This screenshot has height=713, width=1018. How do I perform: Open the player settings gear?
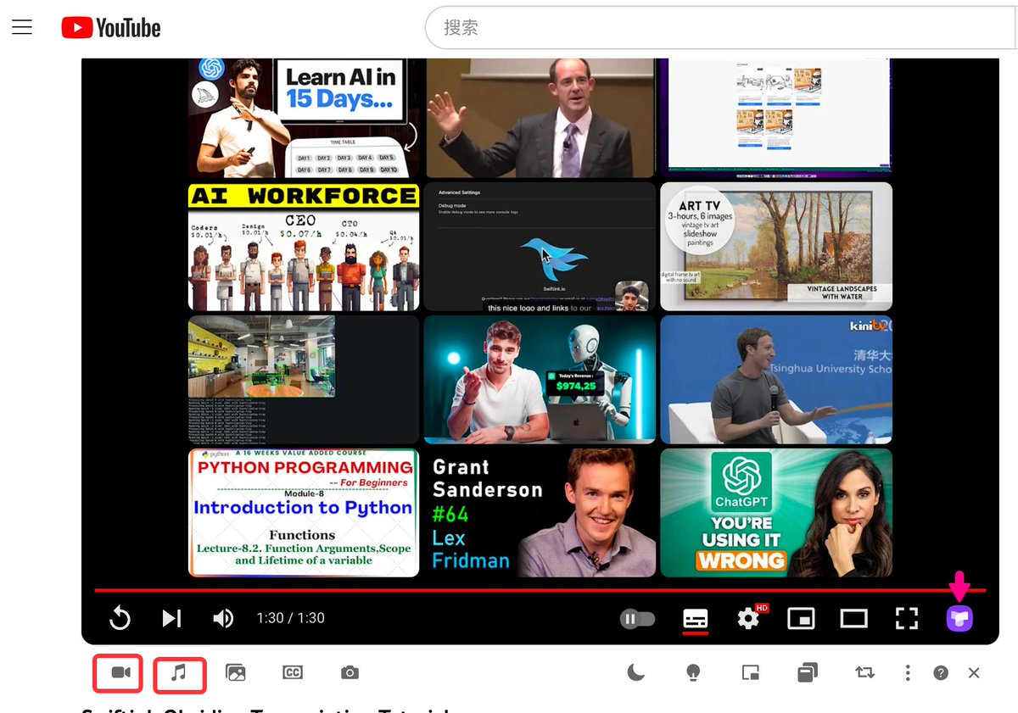click(748, 618)
